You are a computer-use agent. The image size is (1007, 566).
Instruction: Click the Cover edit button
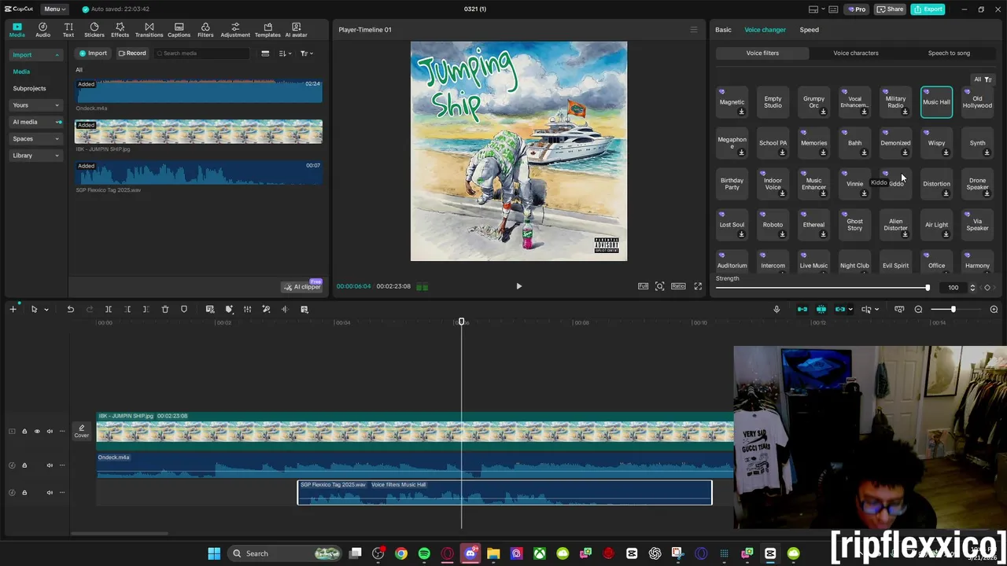point(82,431)
